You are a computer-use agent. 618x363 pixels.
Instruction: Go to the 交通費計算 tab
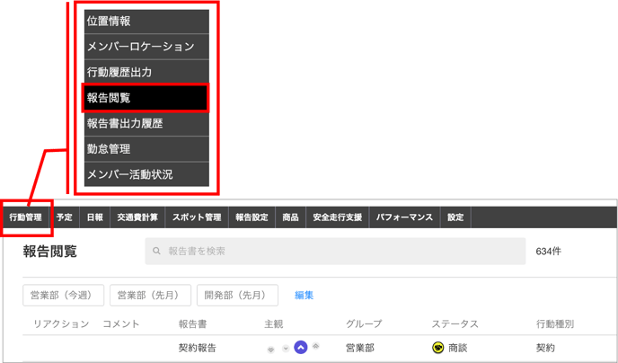pyautogui.click(x=137, y=217)
